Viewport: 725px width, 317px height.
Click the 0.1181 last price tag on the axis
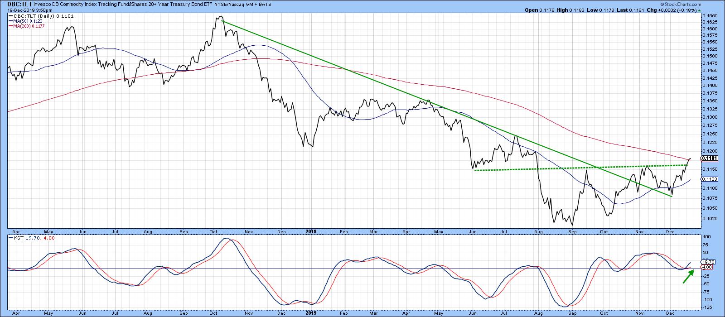(x=709, y=158)
